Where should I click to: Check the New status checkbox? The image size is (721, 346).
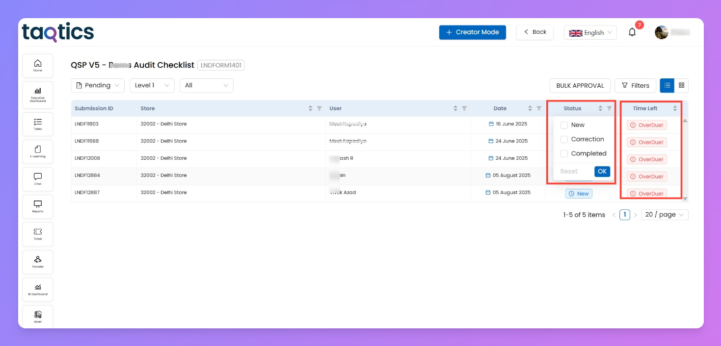564,125
